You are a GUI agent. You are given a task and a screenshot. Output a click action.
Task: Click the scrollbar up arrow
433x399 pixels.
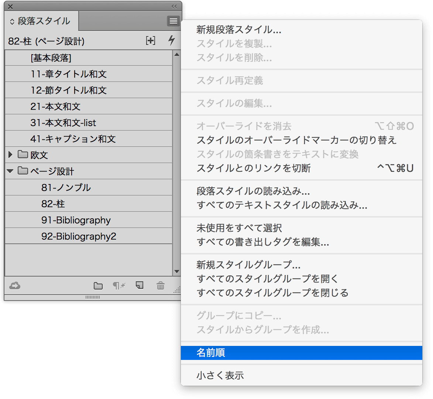tap(177, 55)
